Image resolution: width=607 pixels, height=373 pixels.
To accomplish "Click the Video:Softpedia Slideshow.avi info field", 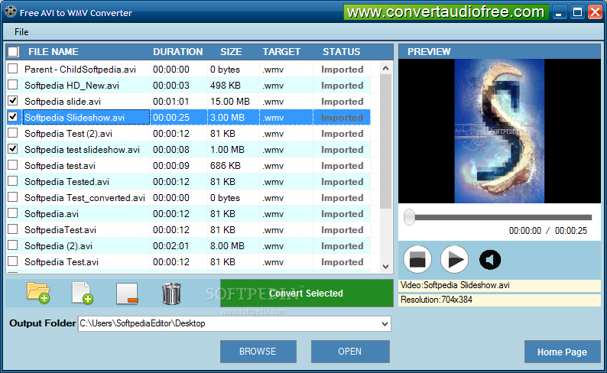I will click(499, 286).
